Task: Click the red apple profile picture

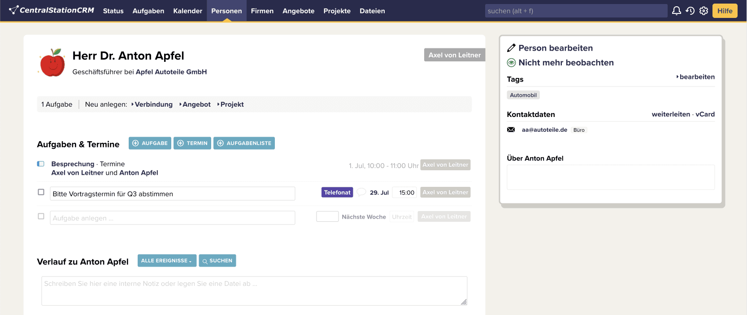Action: point(52,63)
